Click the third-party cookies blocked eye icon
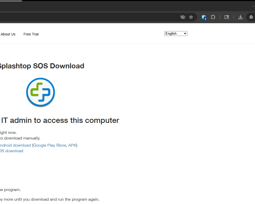 click(183, 17)
